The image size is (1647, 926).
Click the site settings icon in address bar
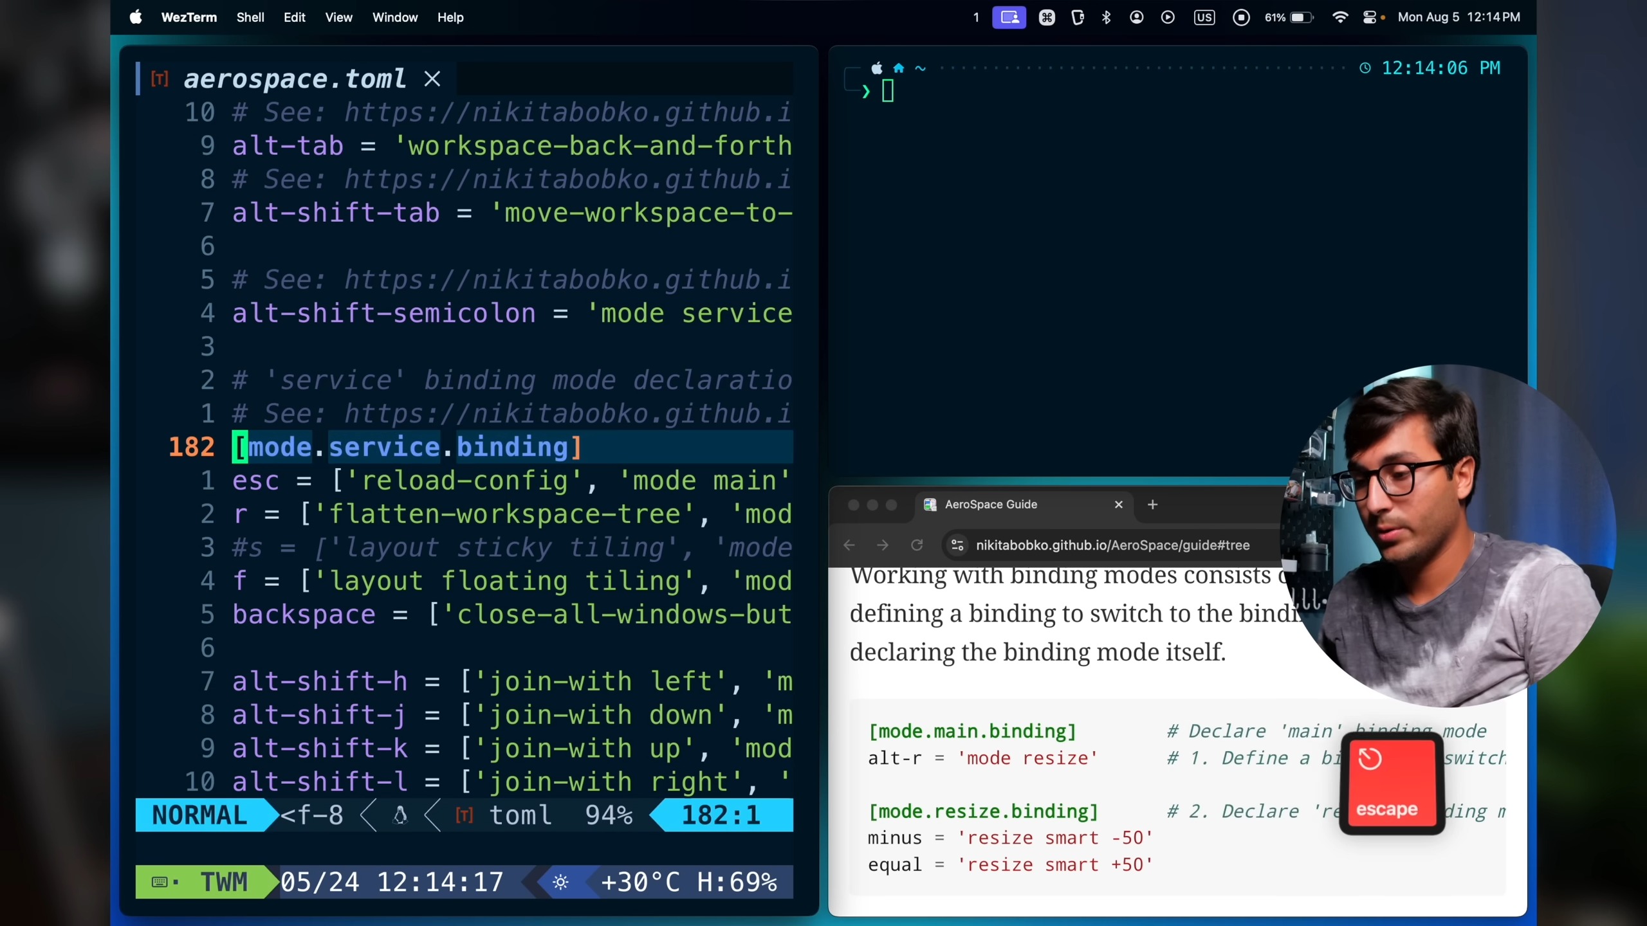(957, 545)
